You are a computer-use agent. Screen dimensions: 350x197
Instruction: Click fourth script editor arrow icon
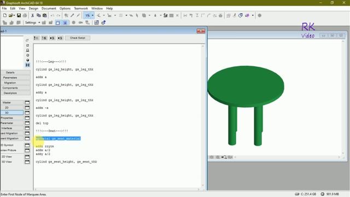60,38
